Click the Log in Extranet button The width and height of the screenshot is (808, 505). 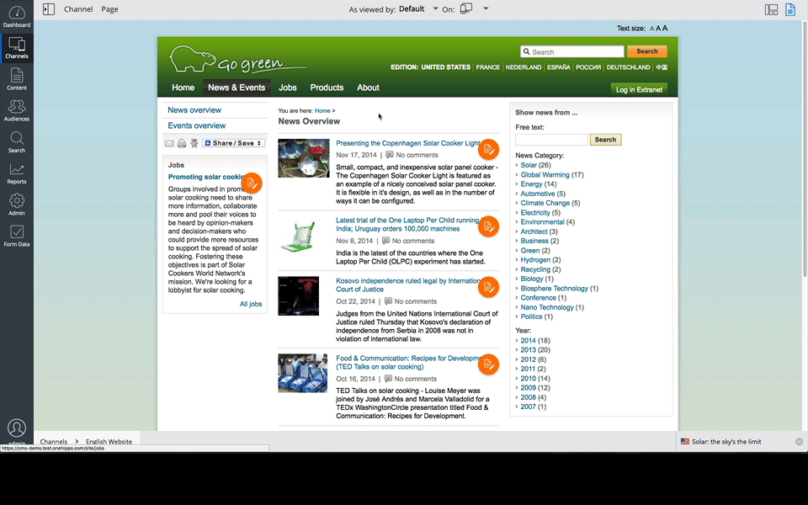tap(639, 90)
